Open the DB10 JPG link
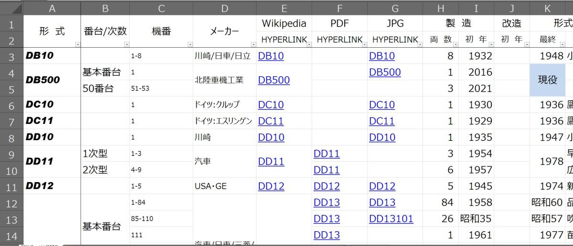 (382, 56)
